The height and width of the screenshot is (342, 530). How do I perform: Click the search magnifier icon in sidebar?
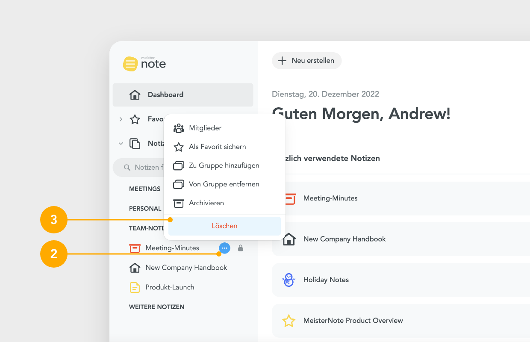(127, 168)
